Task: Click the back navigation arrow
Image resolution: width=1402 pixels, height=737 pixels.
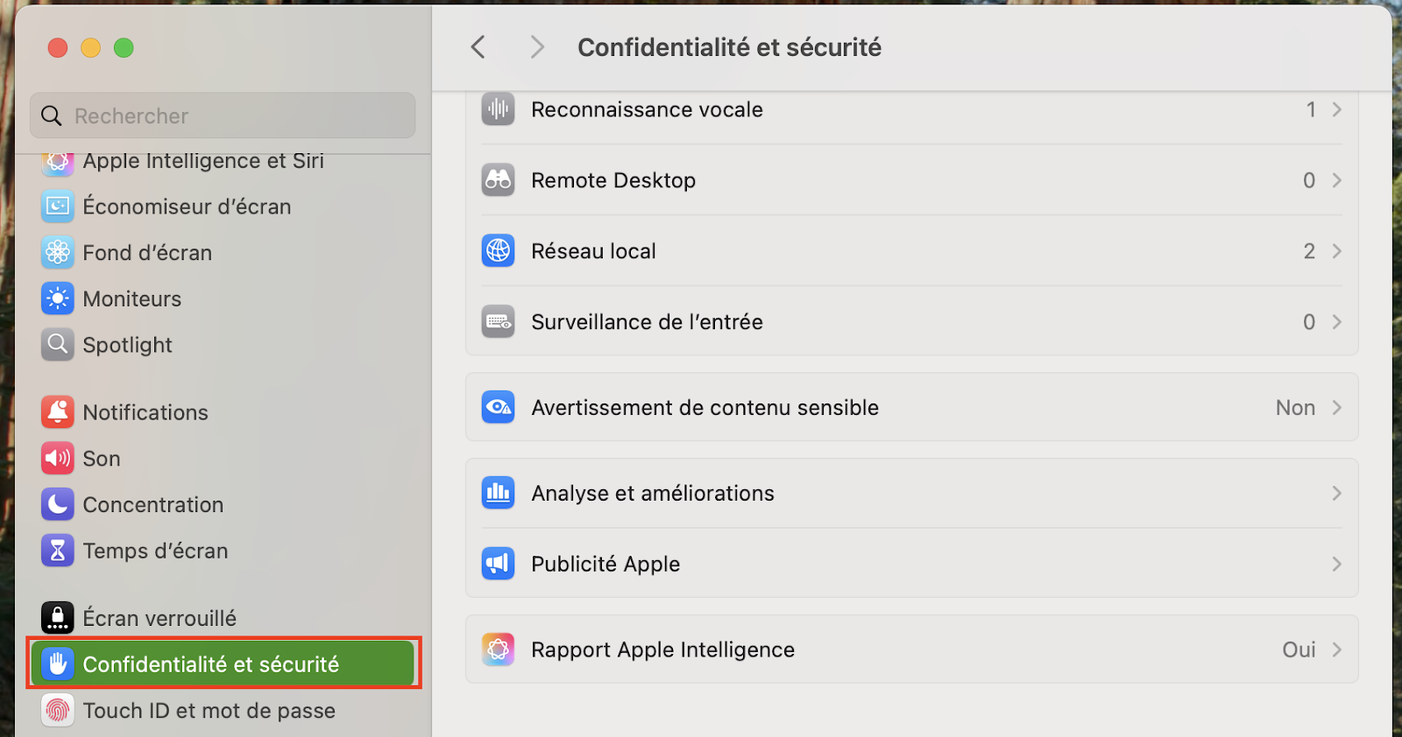Action: [478, 47]
